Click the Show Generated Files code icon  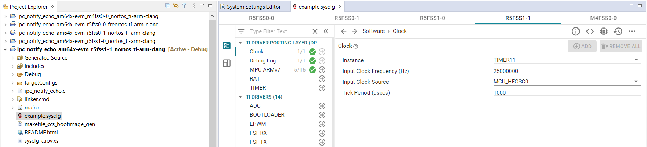click(x=590, y=31)
